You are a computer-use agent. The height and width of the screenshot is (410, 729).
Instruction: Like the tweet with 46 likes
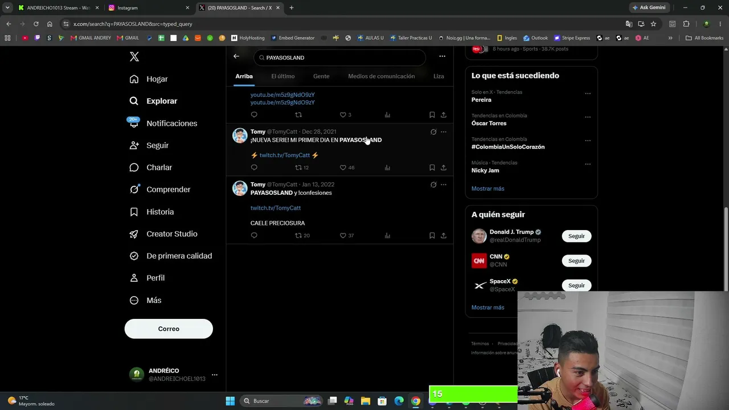(x=347, y=167)
